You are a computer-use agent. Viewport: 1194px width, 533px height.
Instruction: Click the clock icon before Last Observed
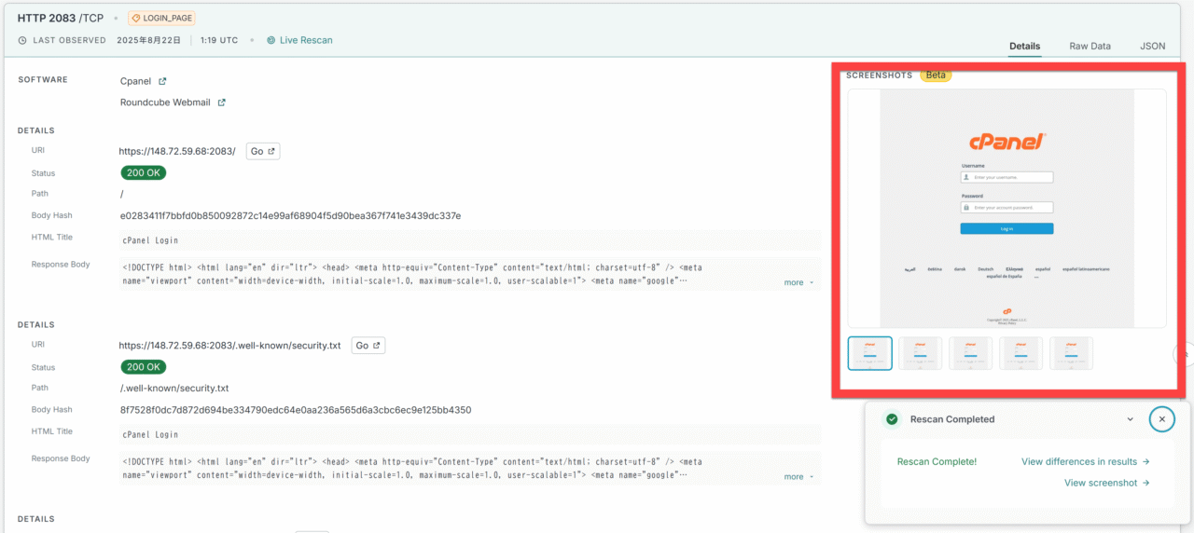coord(22,41)
